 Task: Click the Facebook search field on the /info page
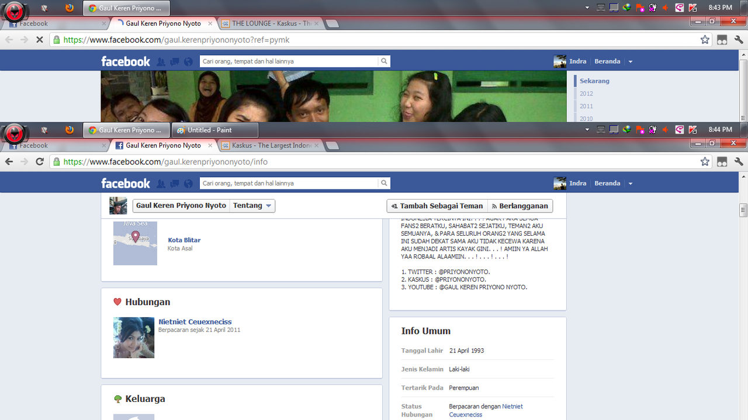pos(289,183)
